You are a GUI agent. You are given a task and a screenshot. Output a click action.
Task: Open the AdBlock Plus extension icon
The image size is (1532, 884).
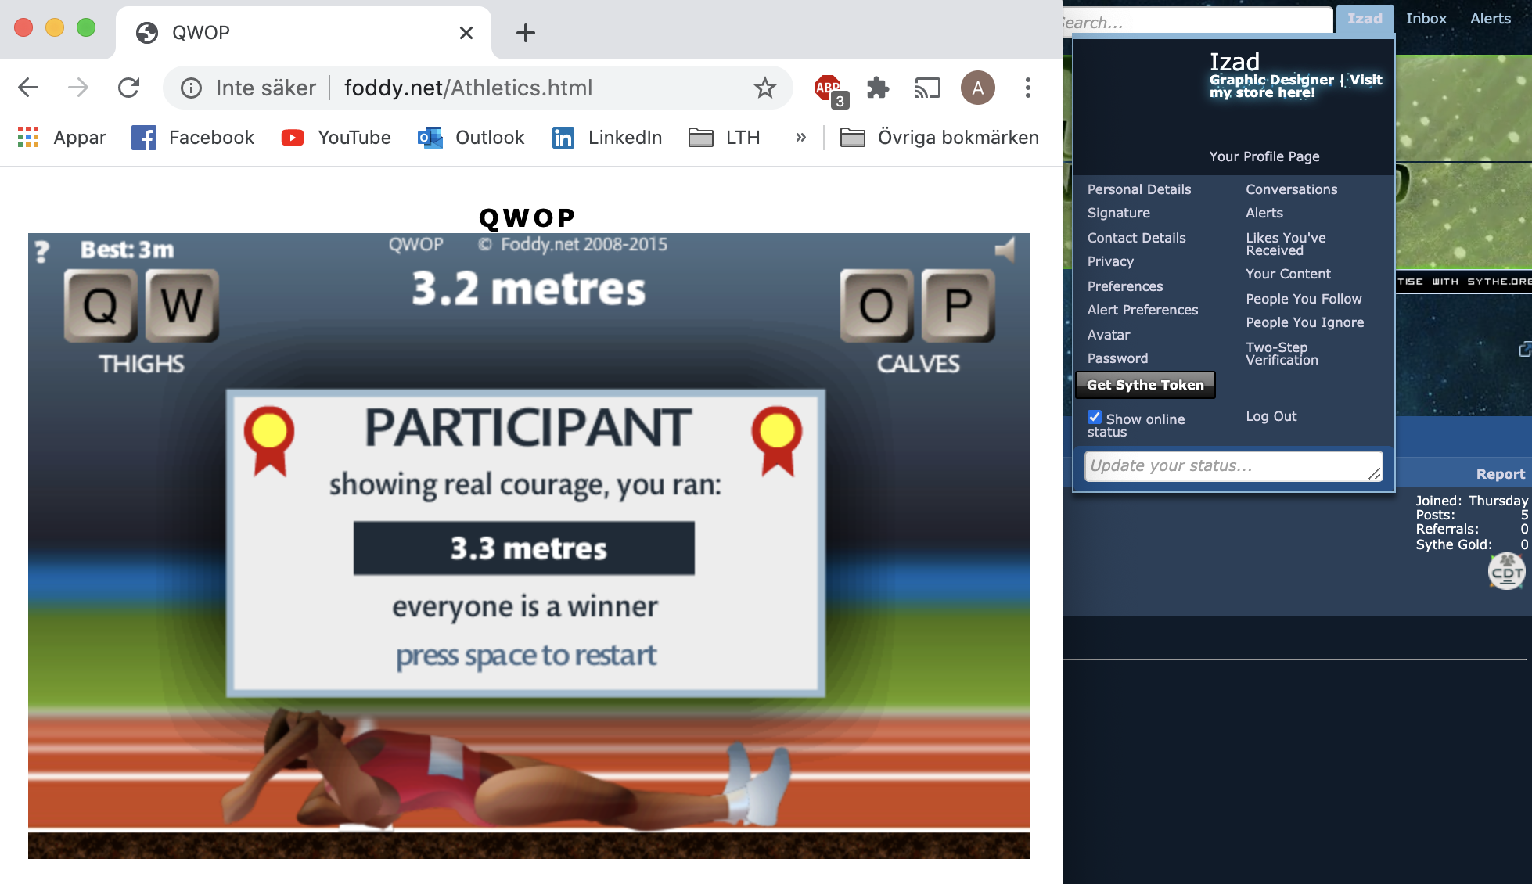(x=829, y=89)
